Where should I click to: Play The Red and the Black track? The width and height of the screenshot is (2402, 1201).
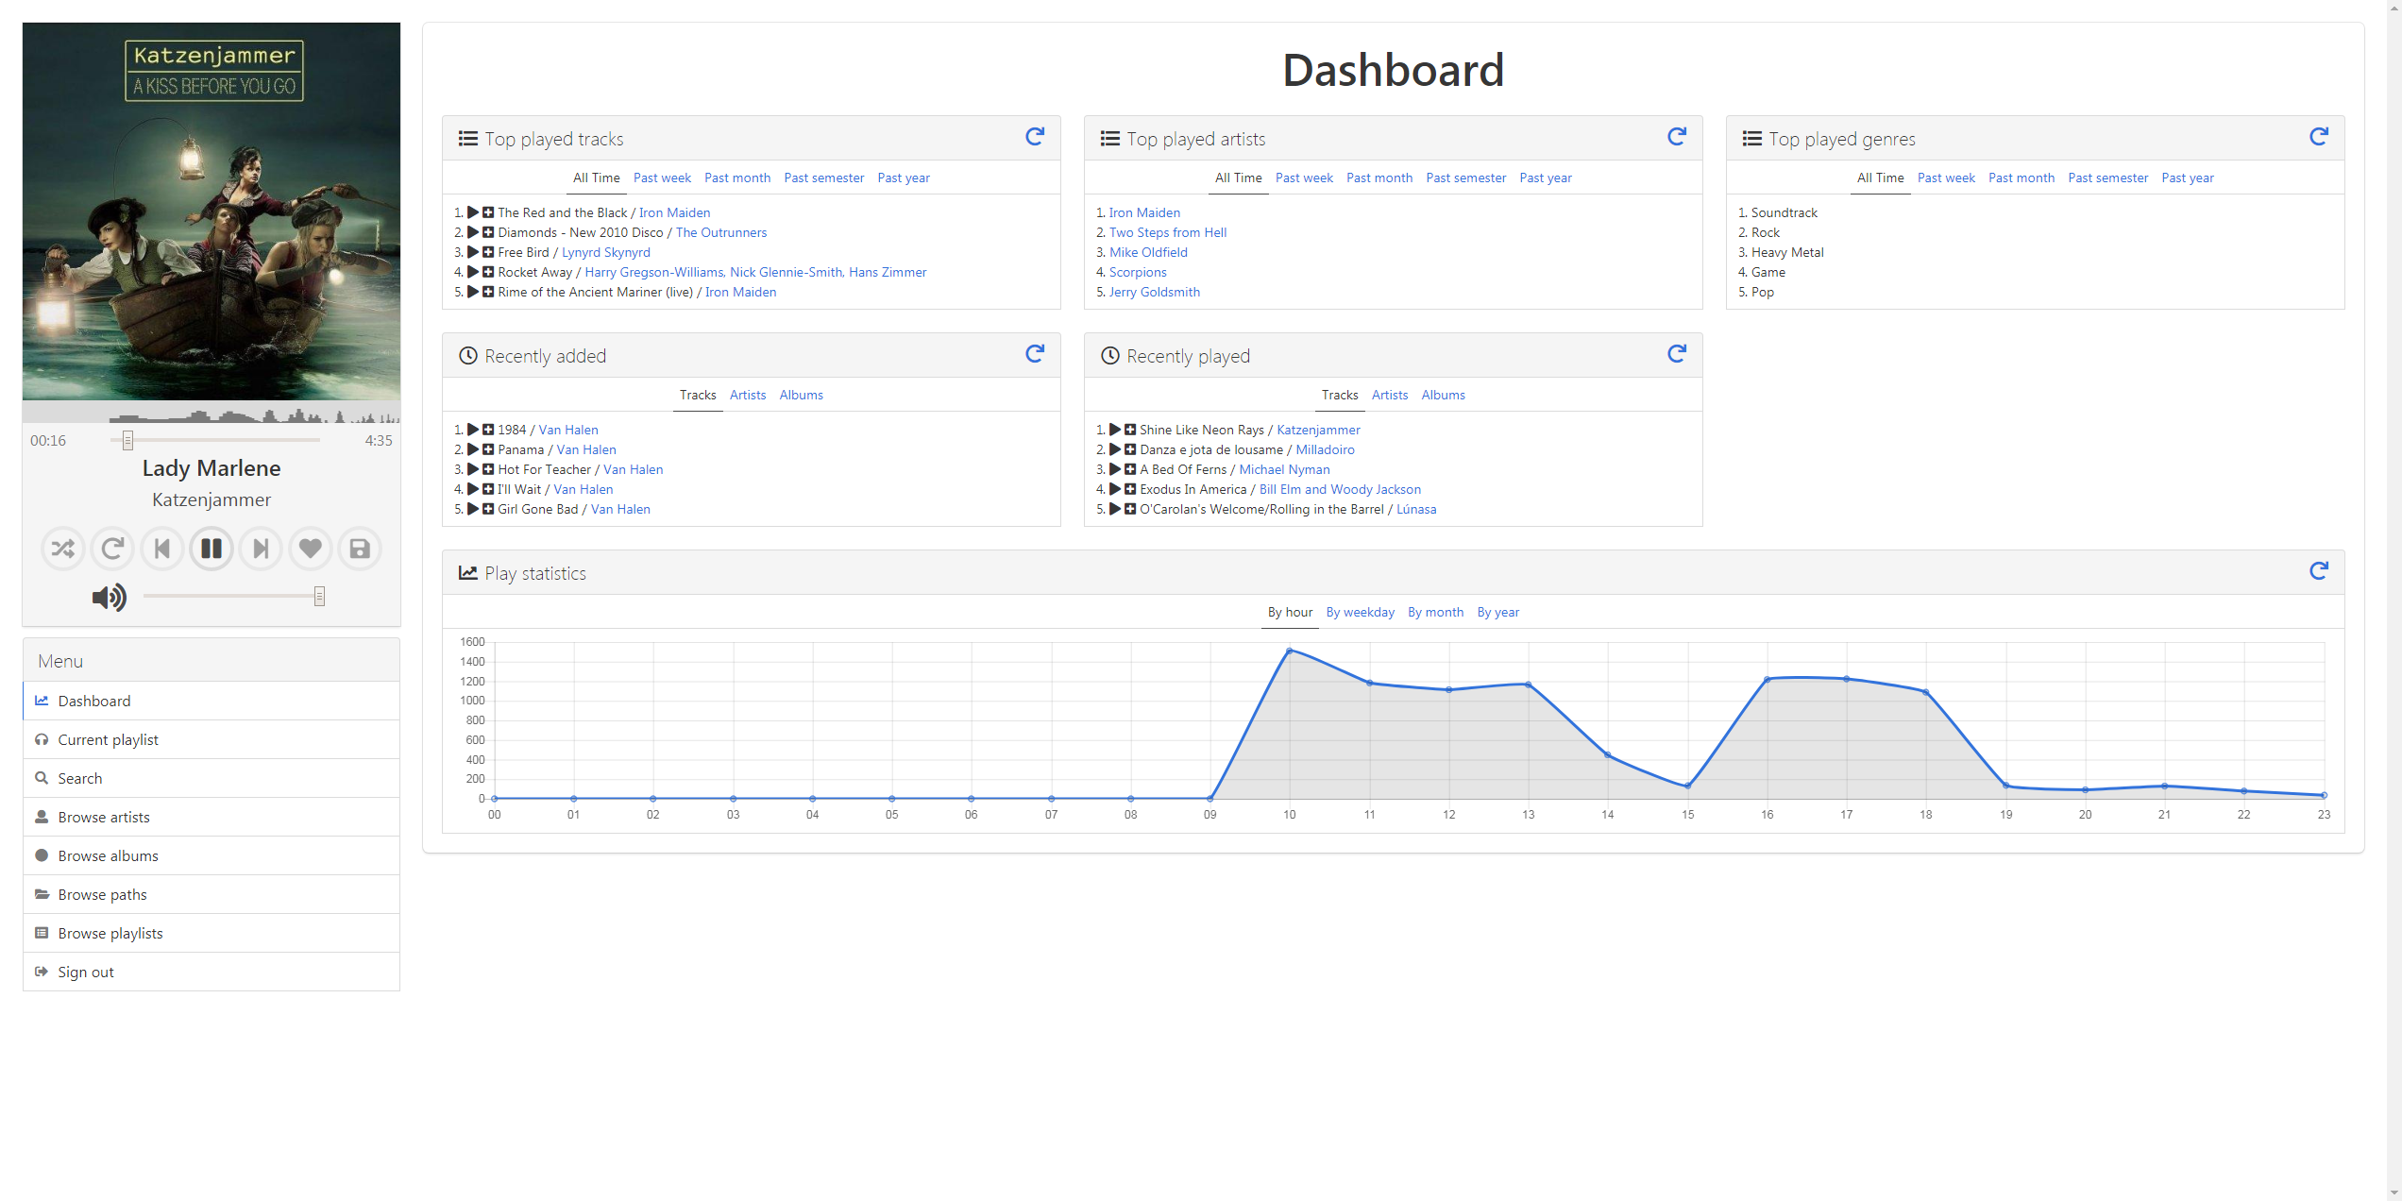(x=473, y=212)
